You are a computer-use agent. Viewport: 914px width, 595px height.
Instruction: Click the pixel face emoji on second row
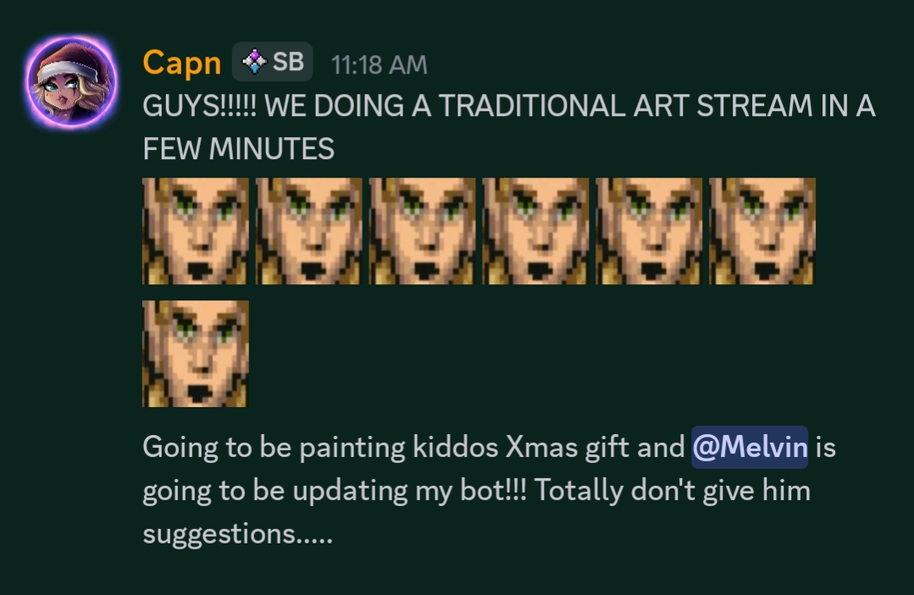pyautogui.click(x=196, y=353)
